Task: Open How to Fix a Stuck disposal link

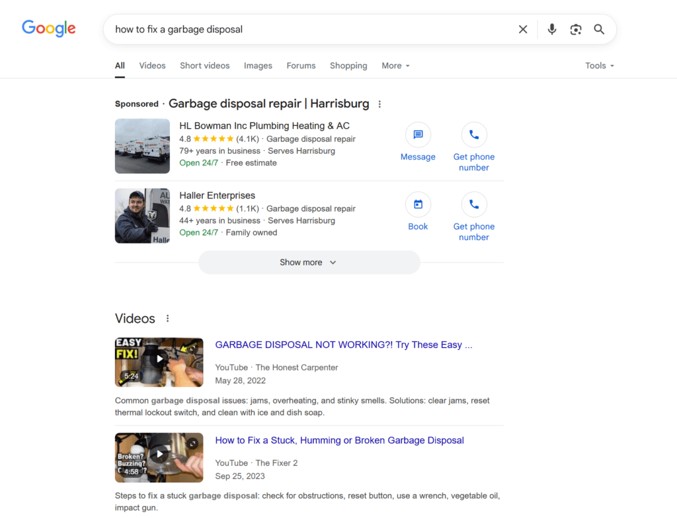Action: [x=339, y=440]
